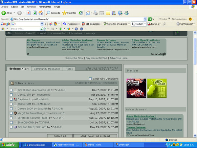Check the Clear All 9 Deviations box

coord(90,79)
